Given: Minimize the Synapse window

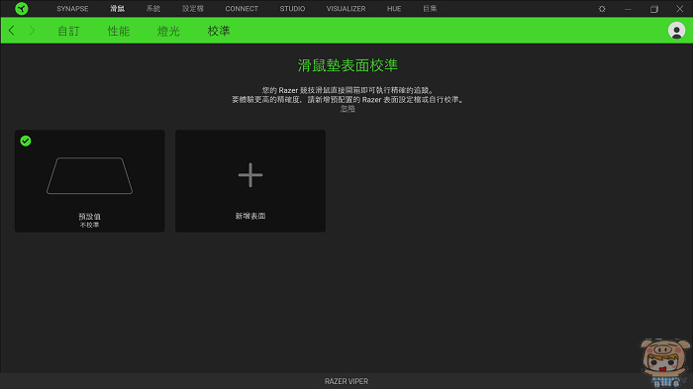Looking at the screenshot, I should point(628,9).
